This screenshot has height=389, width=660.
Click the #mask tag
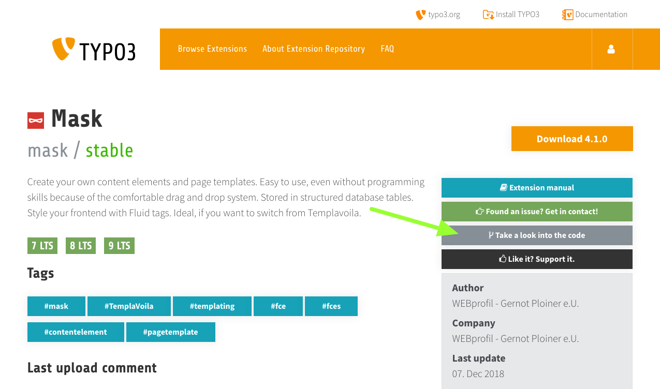point(56,306)
